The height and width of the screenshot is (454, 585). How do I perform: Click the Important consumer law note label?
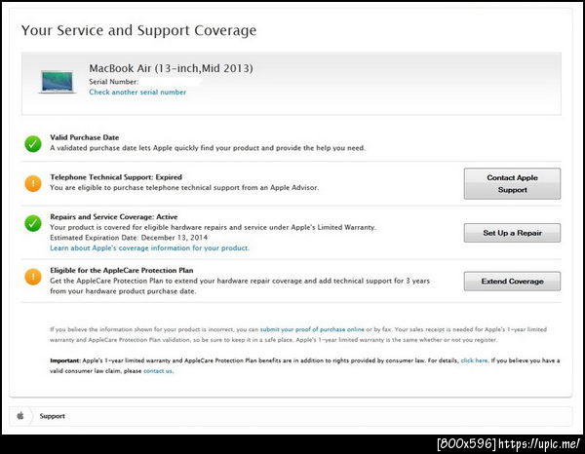click(x=65, y=360)
